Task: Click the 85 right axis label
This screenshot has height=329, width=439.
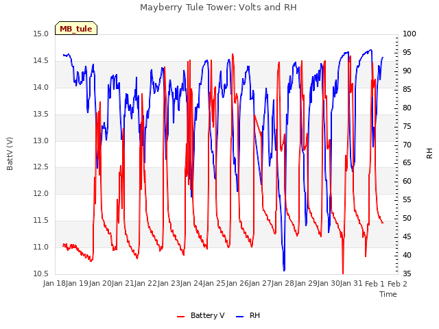Action: (x=407, y=90)
